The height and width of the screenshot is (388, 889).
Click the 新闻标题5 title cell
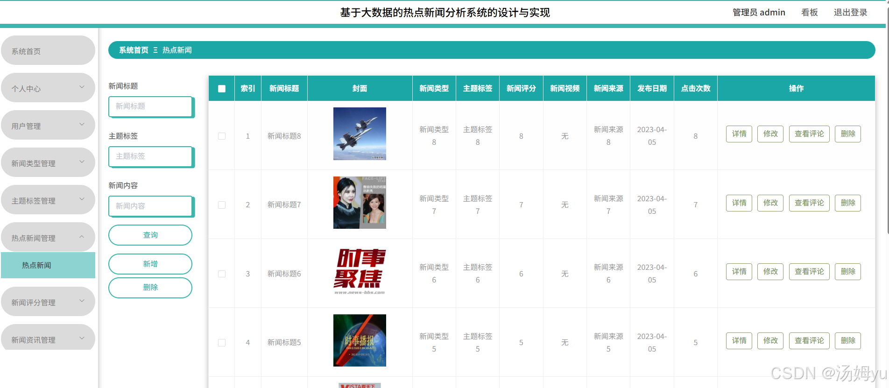[284, 342]
